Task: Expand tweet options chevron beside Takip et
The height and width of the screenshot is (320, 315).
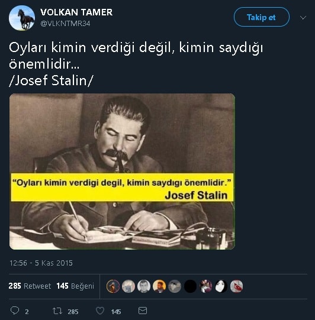Action: (x=303, y=18)
